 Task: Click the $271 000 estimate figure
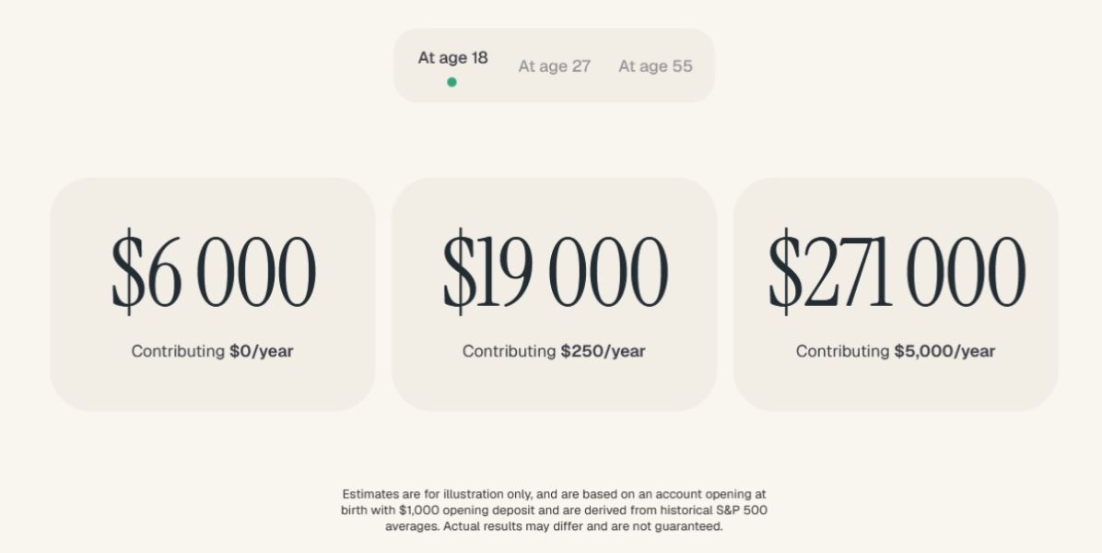point(897,272)
